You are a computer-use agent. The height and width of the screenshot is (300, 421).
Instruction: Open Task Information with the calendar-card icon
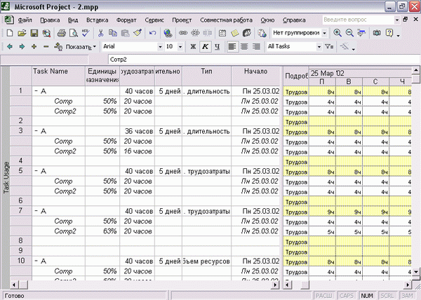point(222,33)
